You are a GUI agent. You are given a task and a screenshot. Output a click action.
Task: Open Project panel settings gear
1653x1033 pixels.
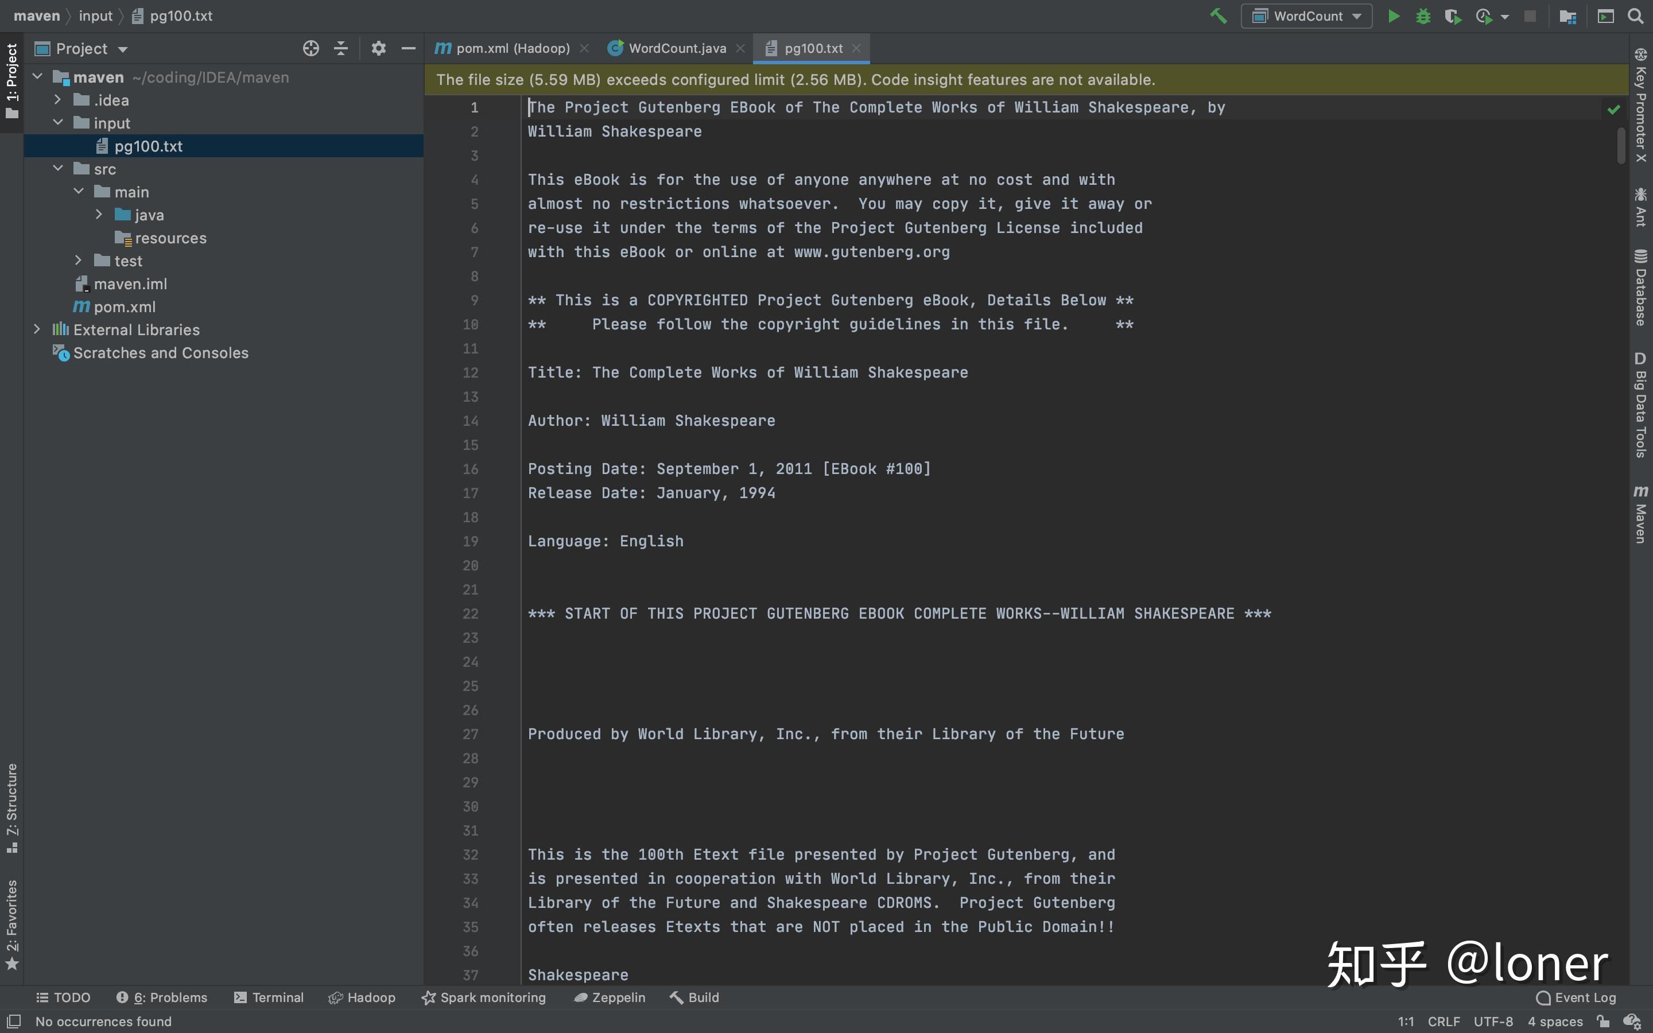coord(378,49)
